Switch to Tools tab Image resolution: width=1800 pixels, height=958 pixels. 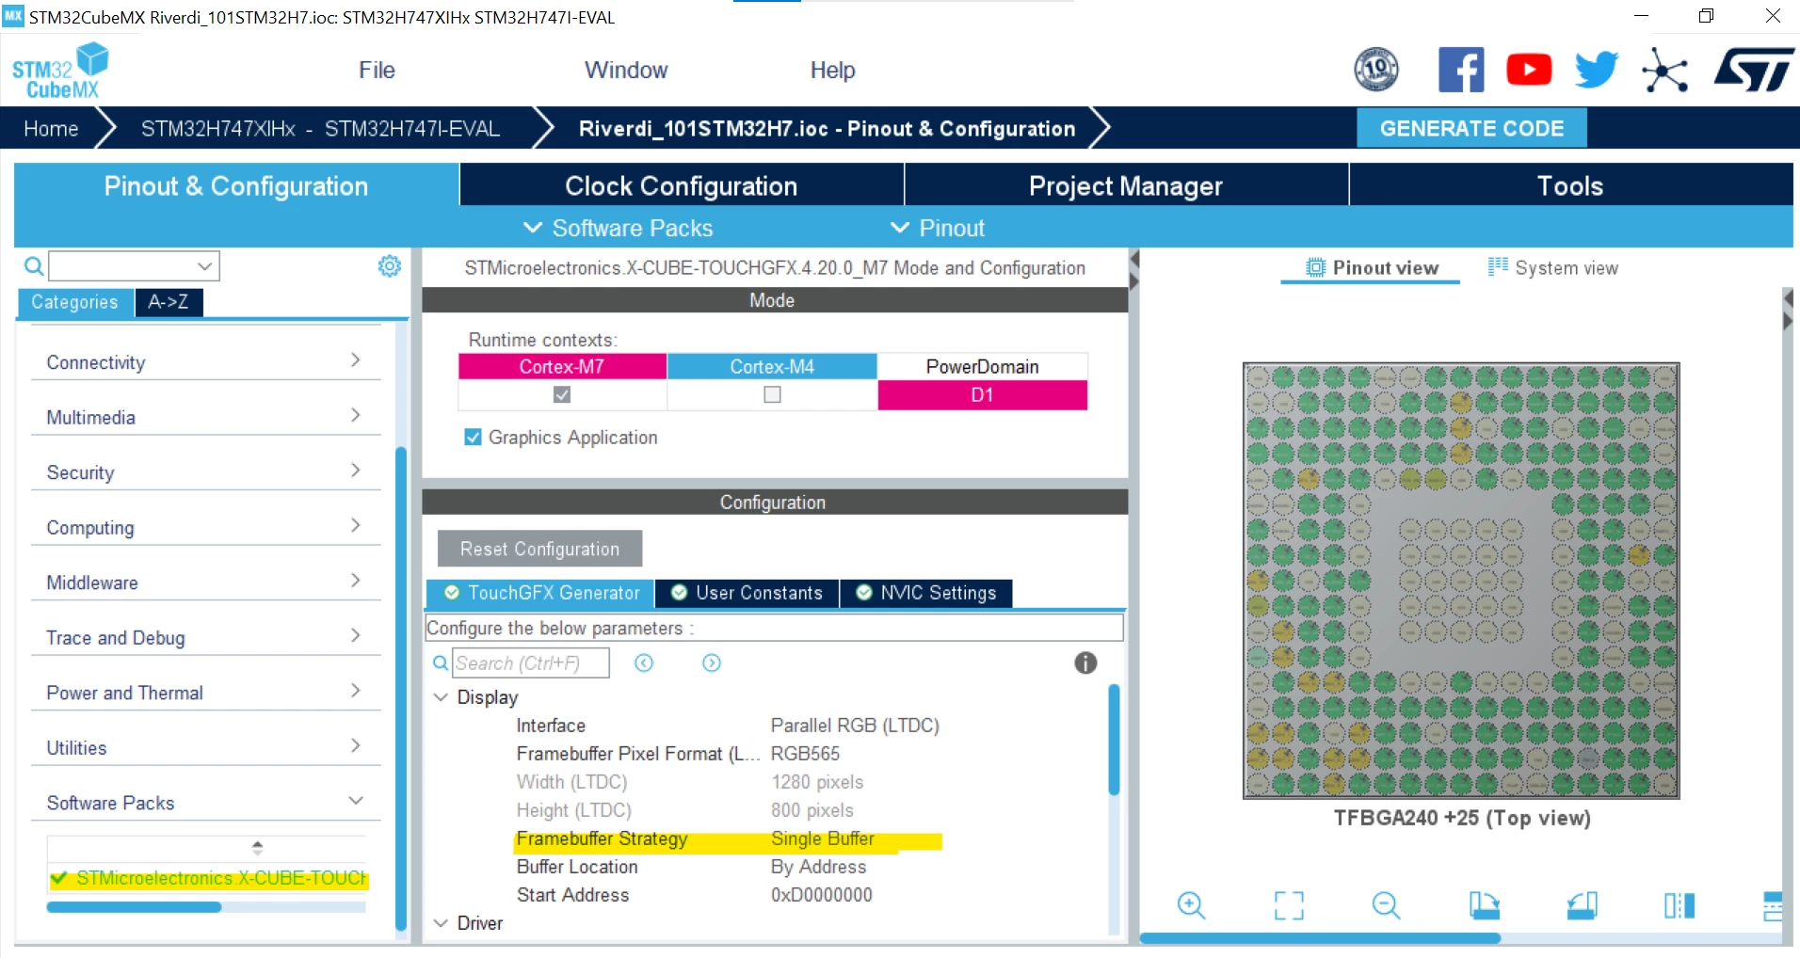(x=1570, y=185)
